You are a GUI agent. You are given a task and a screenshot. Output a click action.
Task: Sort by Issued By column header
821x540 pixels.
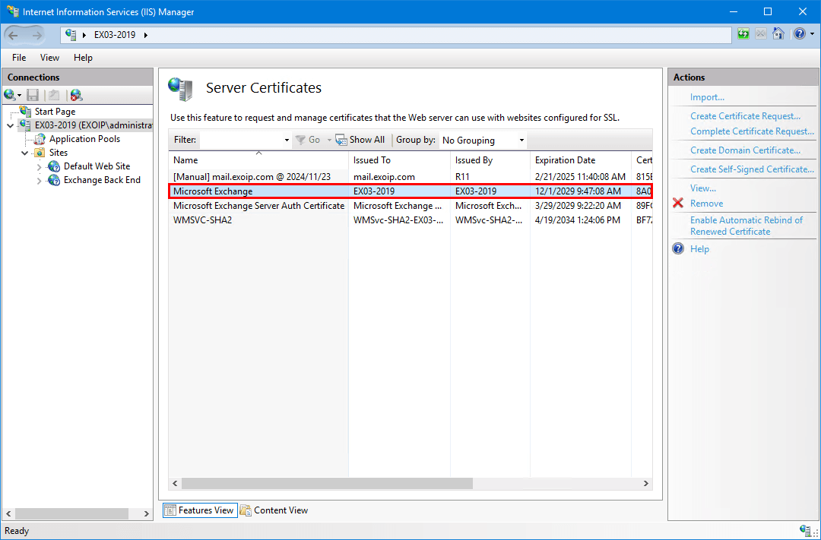(x=490, y=160)
